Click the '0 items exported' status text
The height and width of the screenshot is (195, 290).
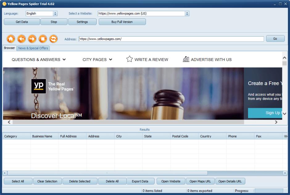click(200, 191)
